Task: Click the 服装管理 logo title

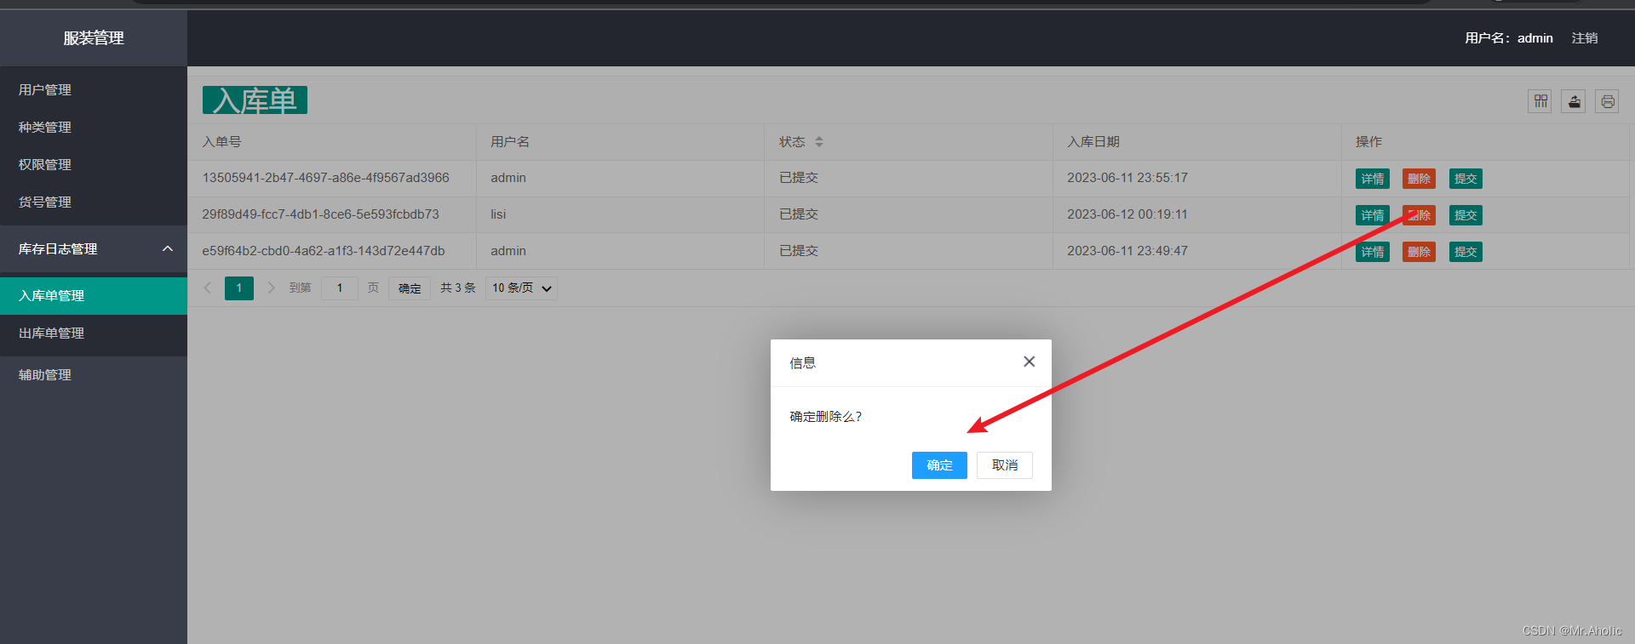Action: 94,38
